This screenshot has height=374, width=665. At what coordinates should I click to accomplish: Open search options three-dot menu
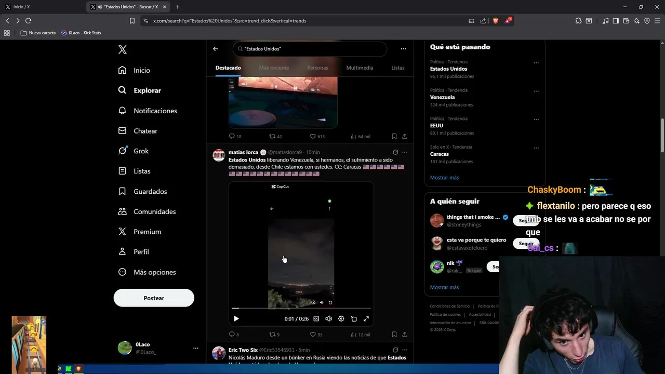403,49
